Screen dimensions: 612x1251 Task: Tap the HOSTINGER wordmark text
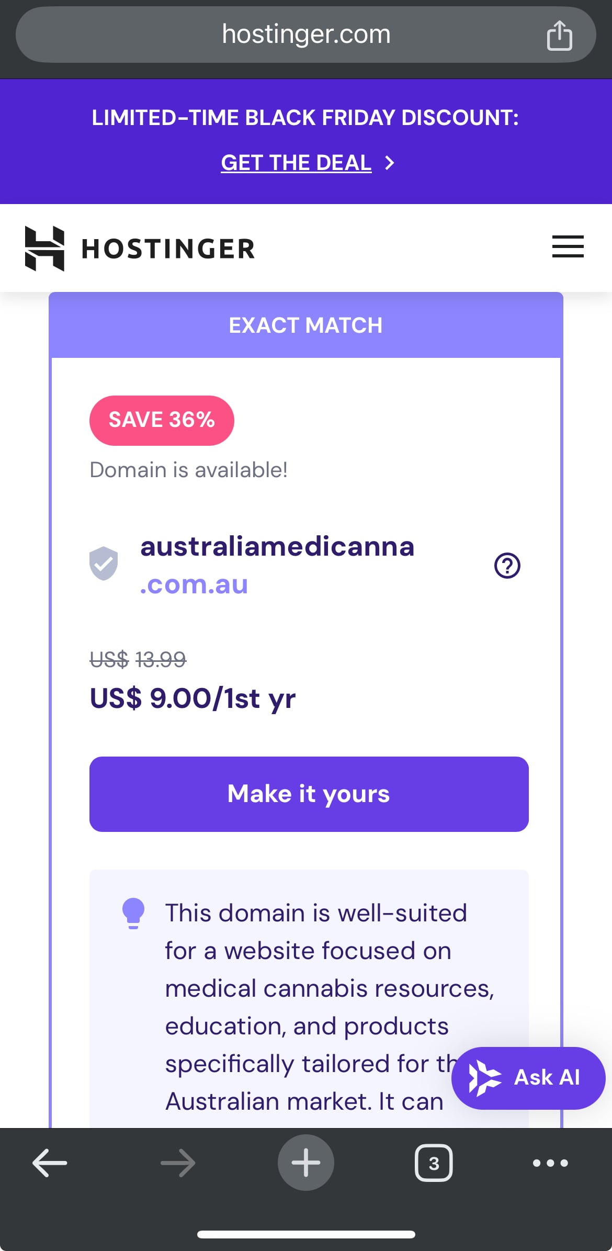point(168,249)
